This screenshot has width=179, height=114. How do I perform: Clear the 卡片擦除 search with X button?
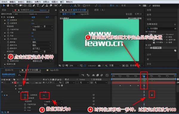point(175,28)
